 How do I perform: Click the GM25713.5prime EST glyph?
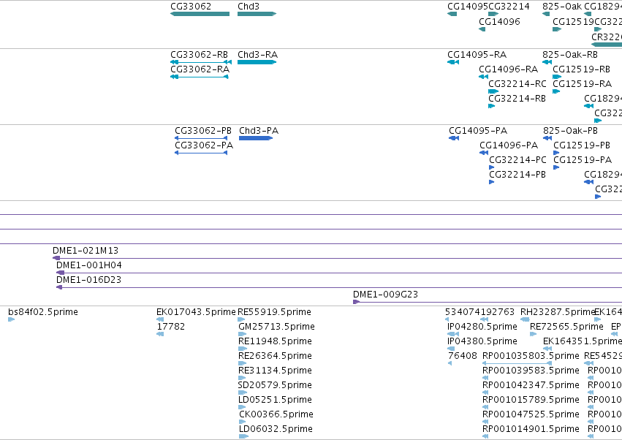tap(243, 334)
